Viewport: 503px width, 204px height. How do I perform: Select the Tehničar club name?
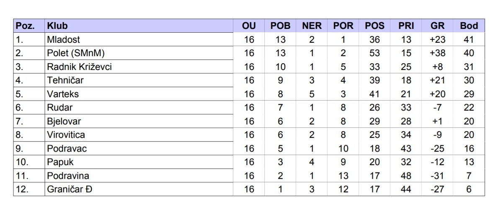65,80
